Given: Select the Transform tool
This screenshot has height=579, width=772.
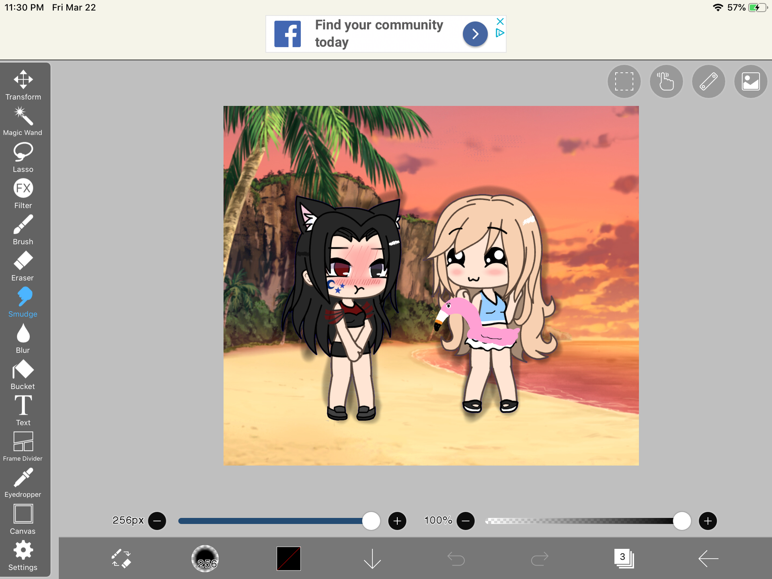Looking at the screenshot, I should (x=23, y=85).
